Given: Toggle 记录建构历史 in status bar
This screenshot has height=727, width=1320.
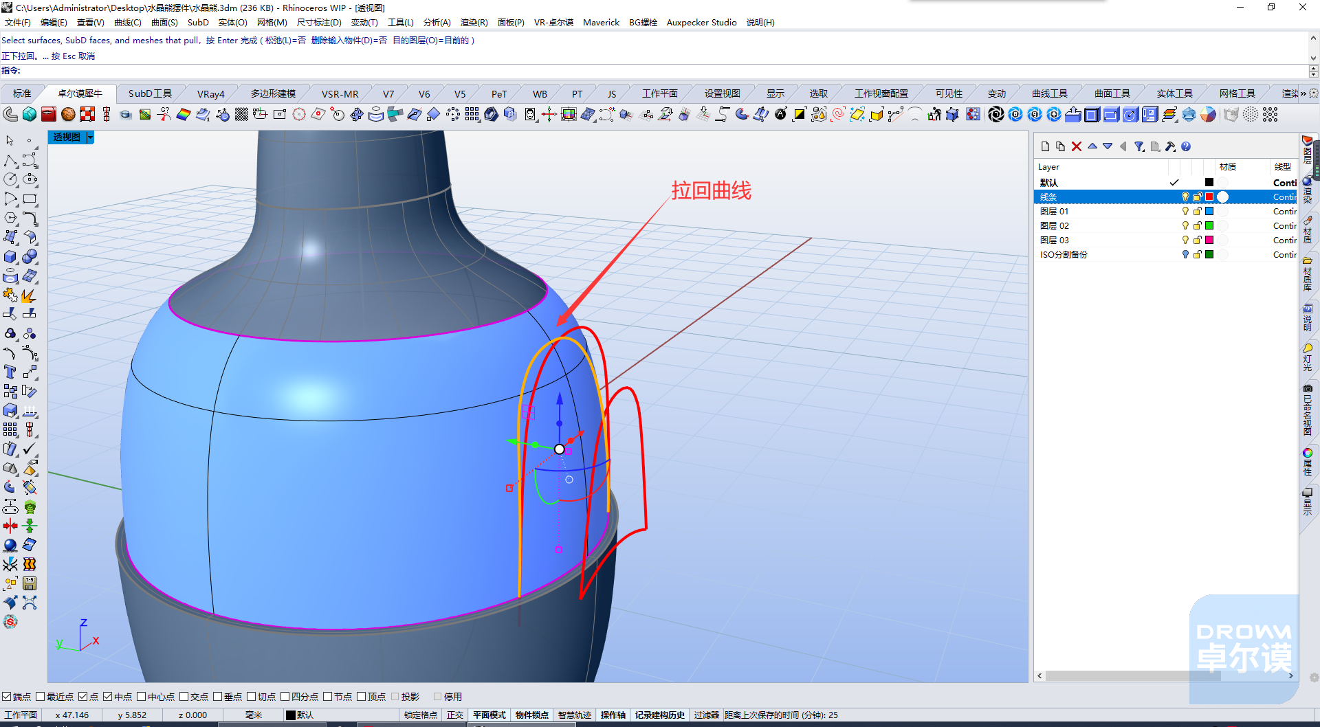Looking at the screenshot, I should pyautogui.click(x=659, y=715).
